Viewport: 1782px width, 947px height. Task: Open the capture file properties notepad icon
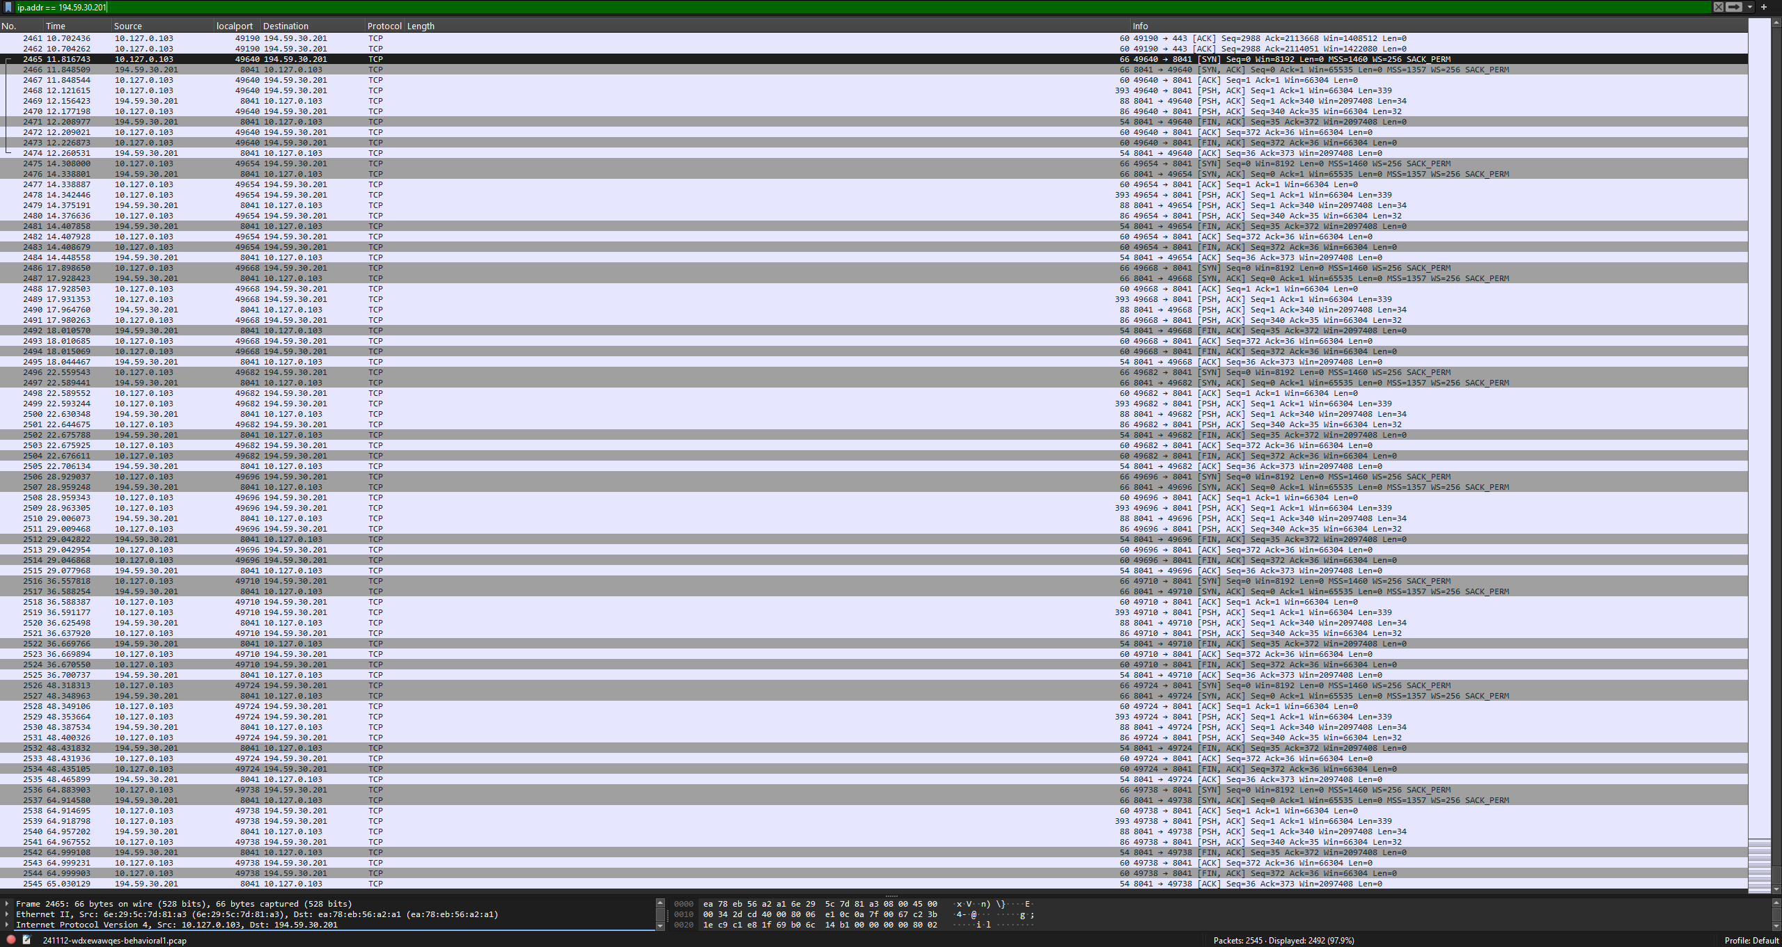[26, 939]
